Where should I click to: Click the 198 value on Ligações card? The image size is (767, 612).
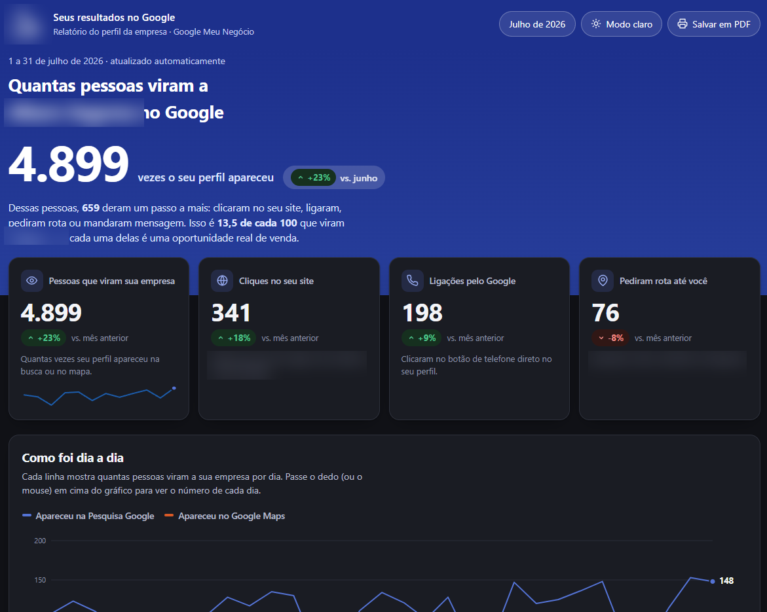(422, 313)
